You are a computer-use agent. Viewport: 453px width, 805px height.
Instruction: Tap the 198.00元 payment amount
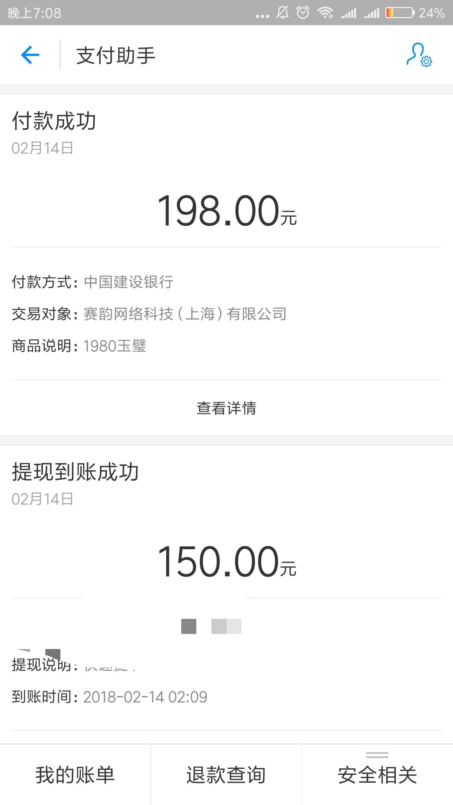[226, 211]
